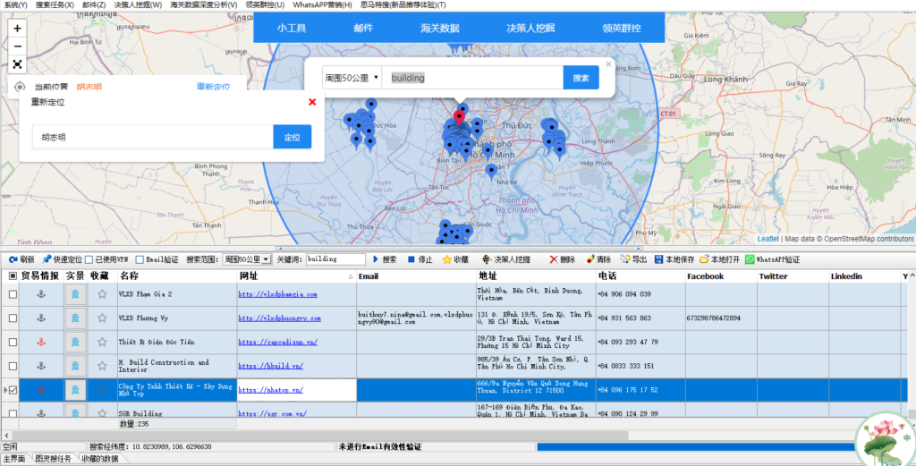Open the 海关数据深度分析(V) menu

[x=204, y=5]
